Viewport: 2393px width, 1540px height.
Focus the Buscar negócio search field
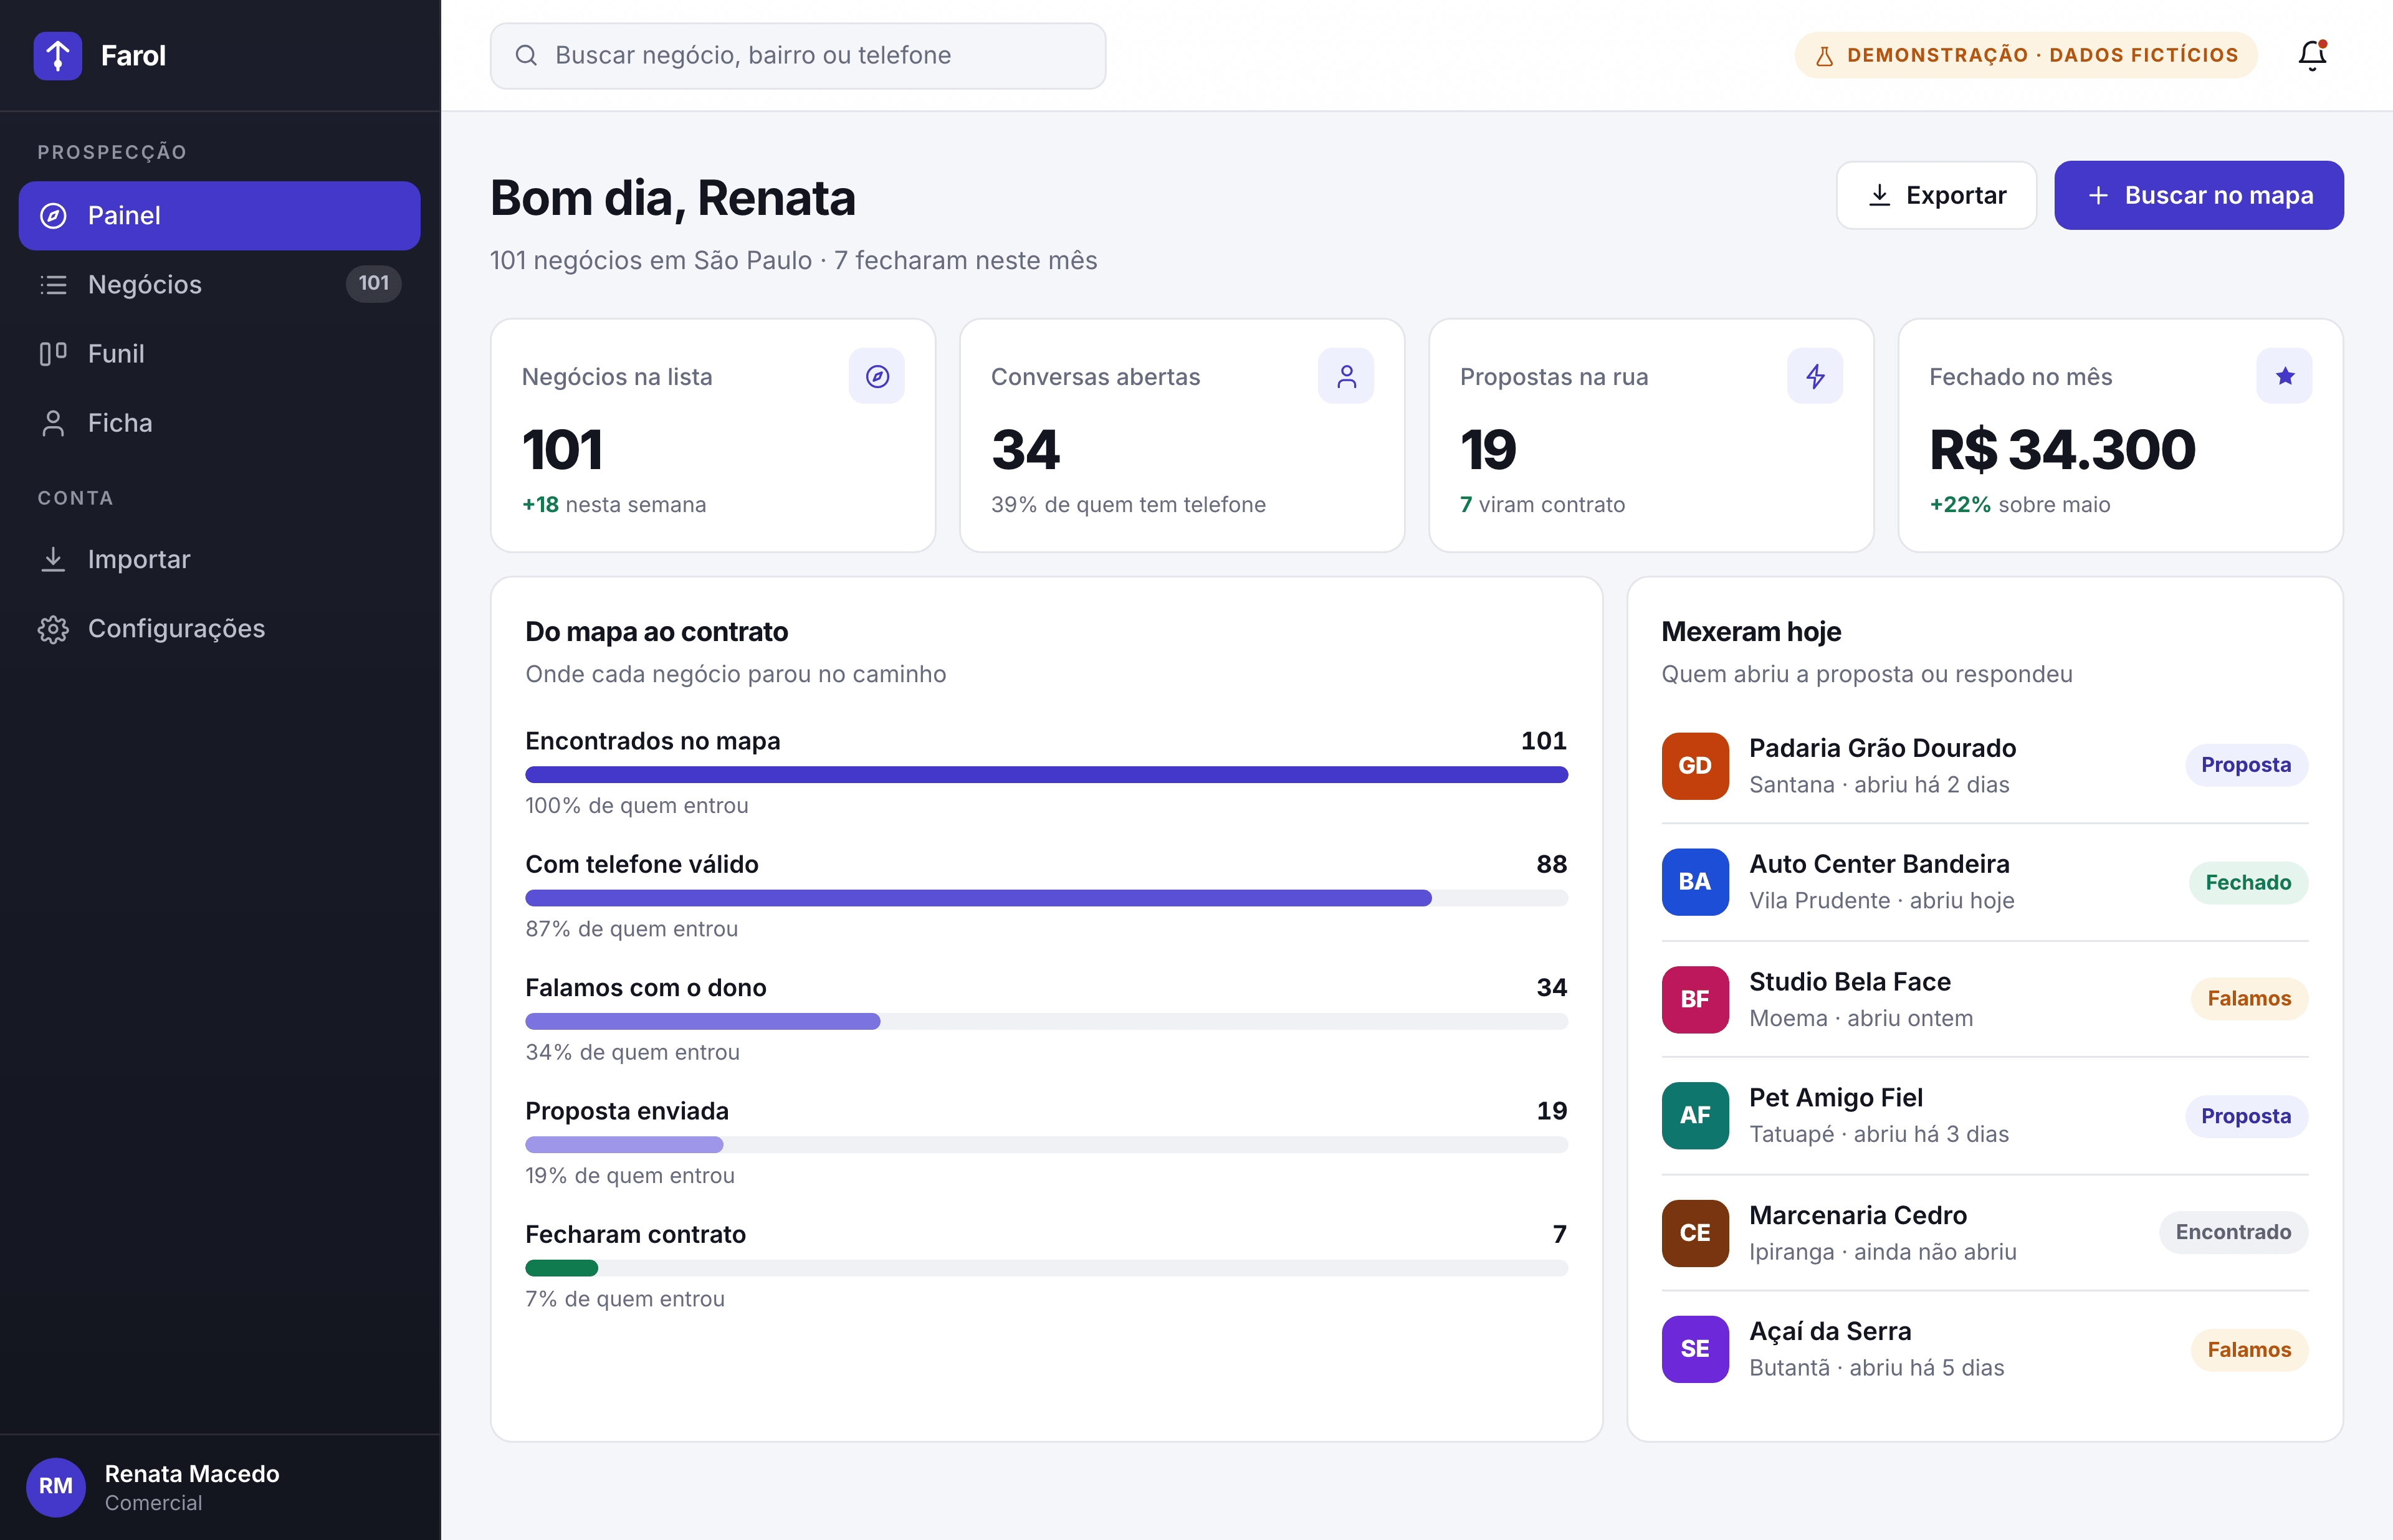(x=798, y=56)
